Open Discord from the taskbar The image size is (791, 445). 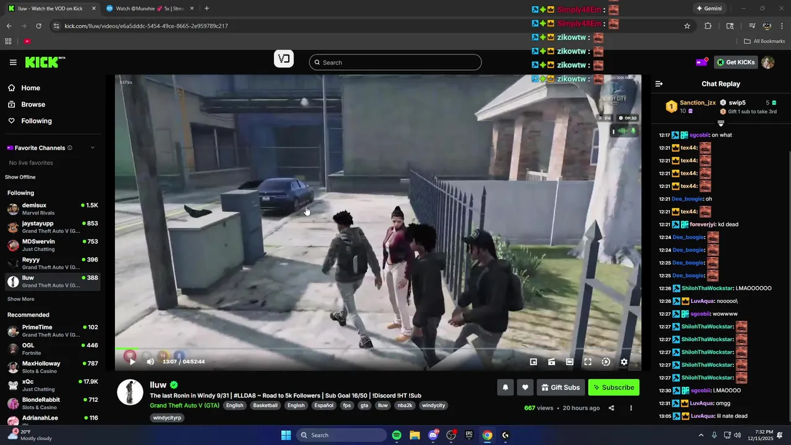[x=433, y=435]
